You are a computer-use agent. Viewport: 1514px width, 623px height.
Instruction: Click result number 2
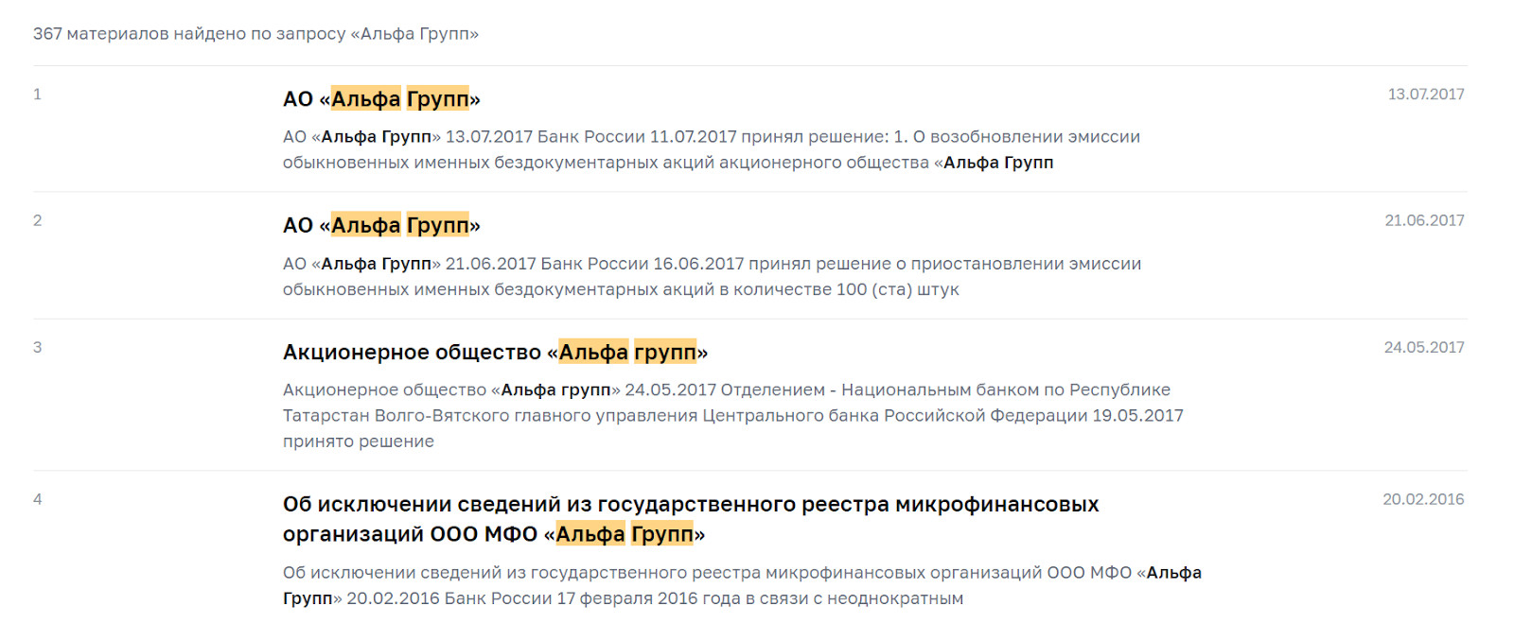(x=37, y=220)
